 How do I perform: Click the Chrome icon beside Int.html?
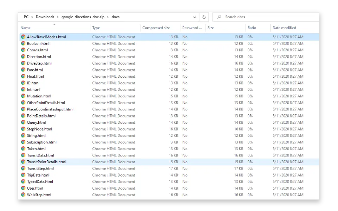[23, 89]
